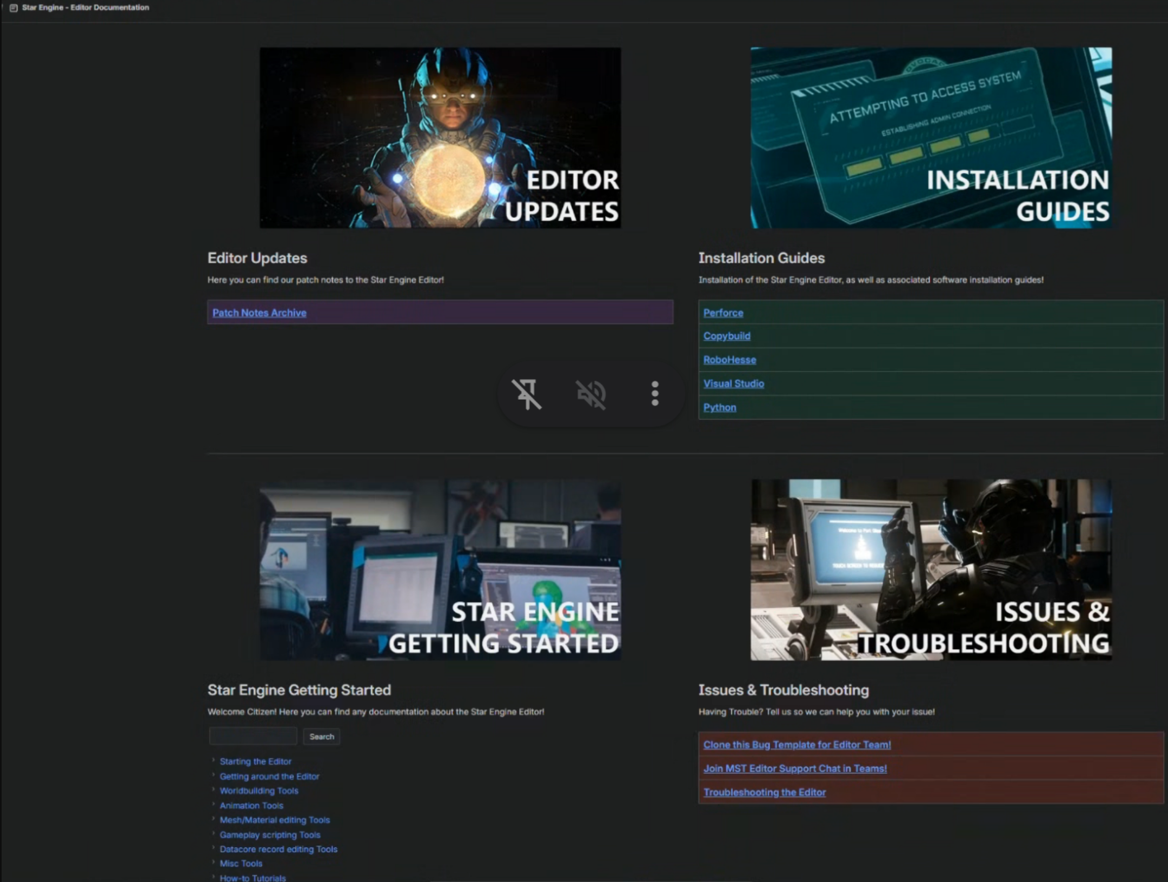Open Join MST Editor Support Chat link

pyautogui.click(x=794, y=768)
